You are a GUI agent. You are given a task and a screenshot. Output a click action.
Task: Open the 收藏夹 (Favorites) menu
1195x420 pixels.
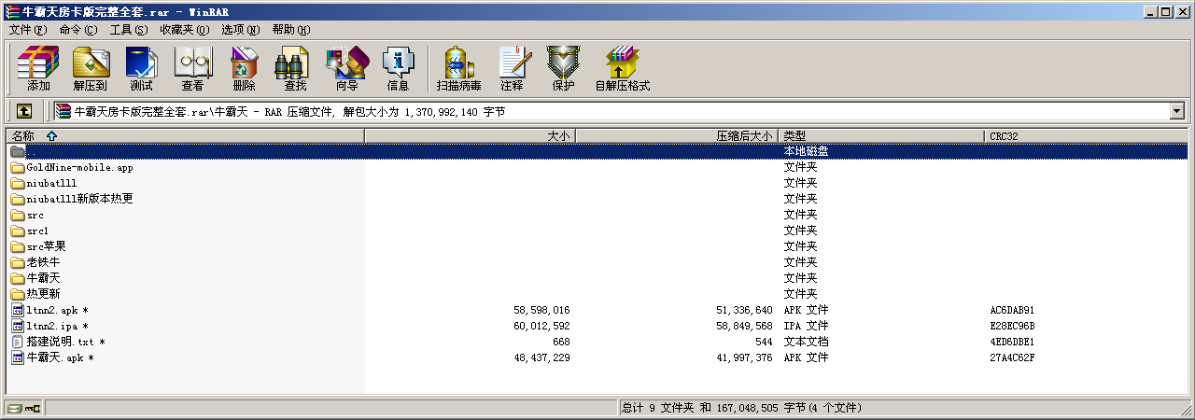184,30
